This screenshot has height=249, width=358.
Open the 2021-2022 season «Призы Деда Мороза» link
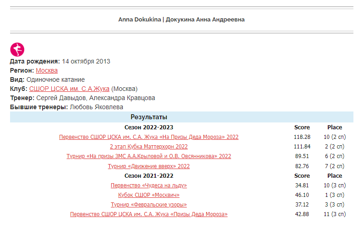[x=149, y=214]
